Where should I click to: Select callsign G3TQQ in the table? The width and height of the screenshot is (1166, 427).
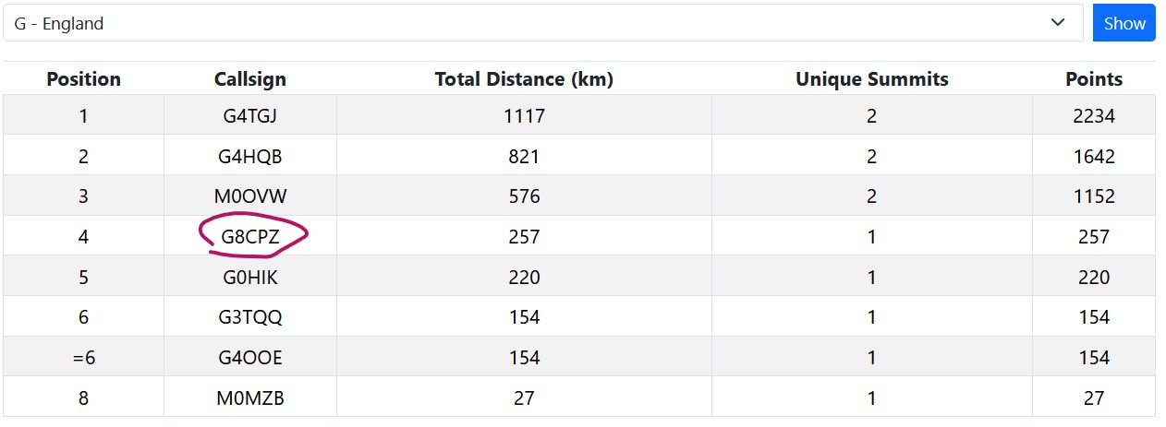click(x=250, y=317)
